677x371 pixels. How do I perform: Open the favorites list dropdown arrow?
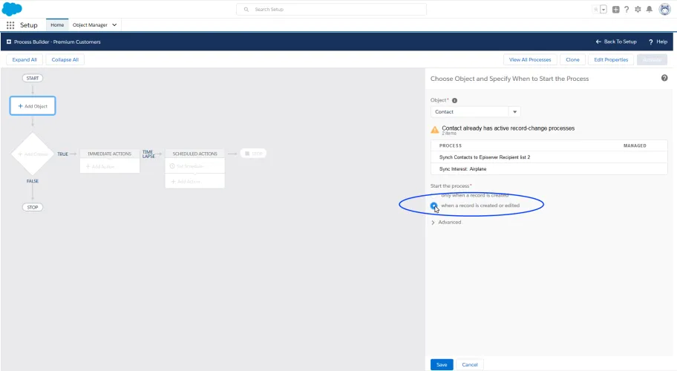(x=604, y=10)
